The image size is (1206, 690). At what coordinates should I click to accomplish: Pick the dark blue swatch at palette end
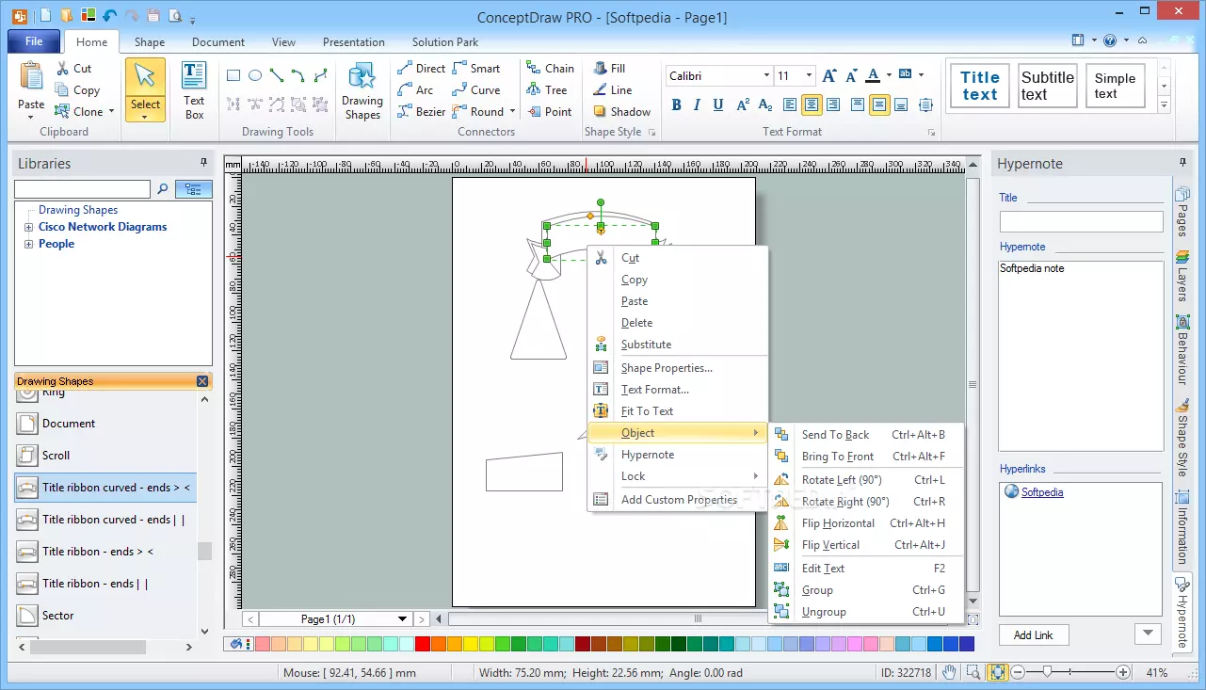point(967,644)
